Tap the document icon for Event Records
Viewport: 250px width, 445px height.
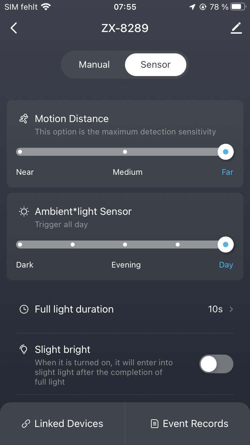(154, 424)
